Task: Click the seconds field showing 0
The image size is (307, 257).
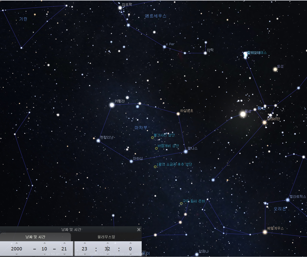Action: tap(130, 249)
